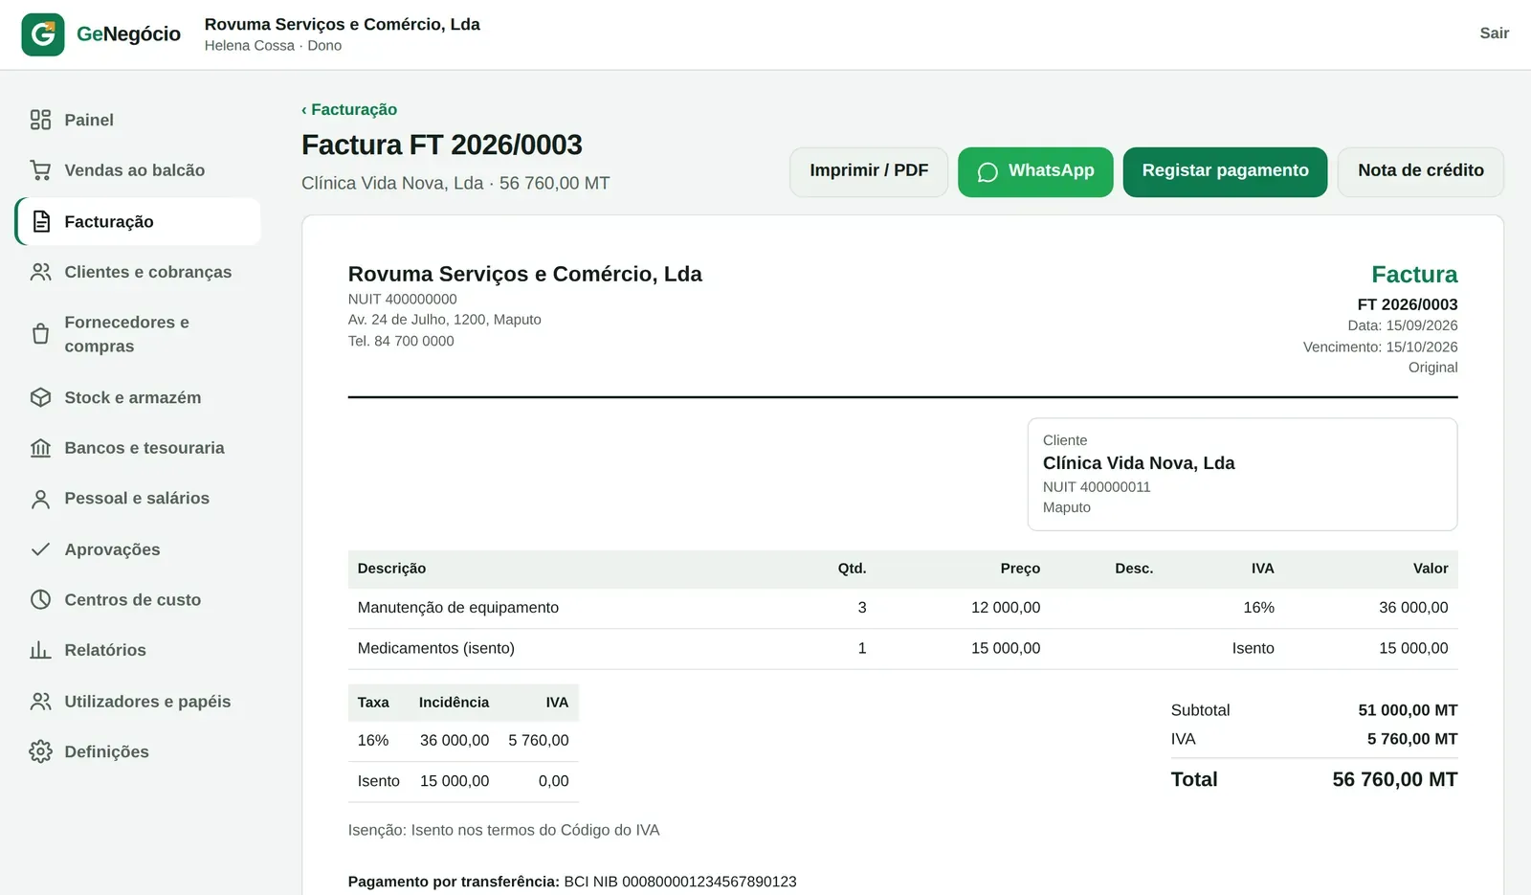Open Fornecedores e compras bag icon

coord(40,334)
